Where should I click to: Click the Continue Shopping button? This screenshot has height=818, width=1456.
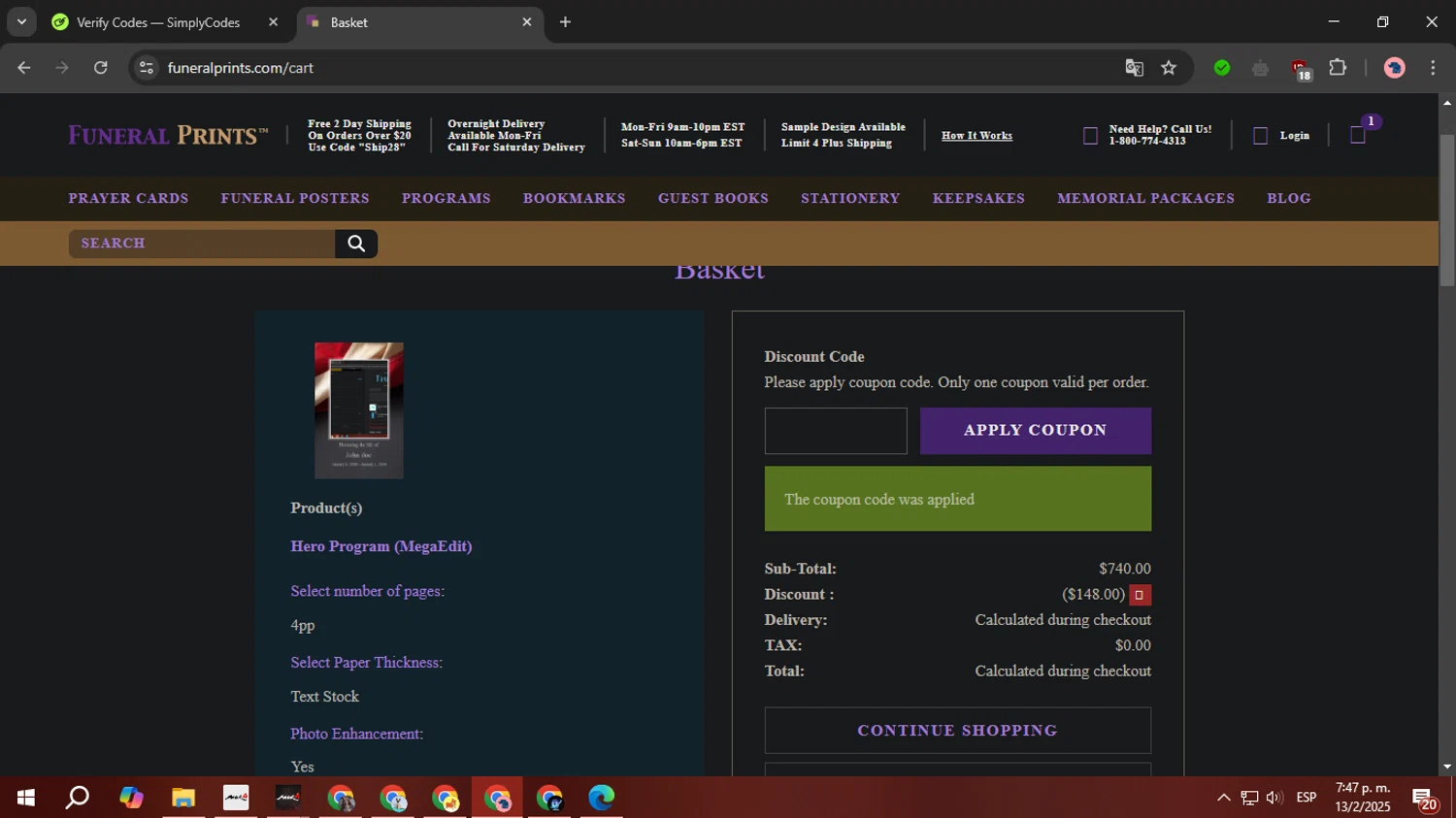958,731
